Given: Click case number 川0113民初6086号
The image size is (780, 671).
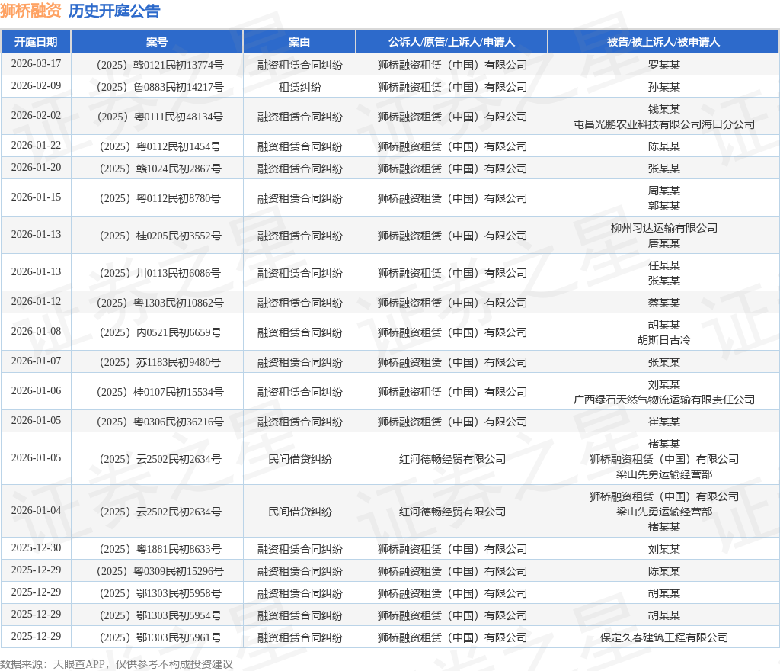Looking at the screenshot, I should coord(160,273).
